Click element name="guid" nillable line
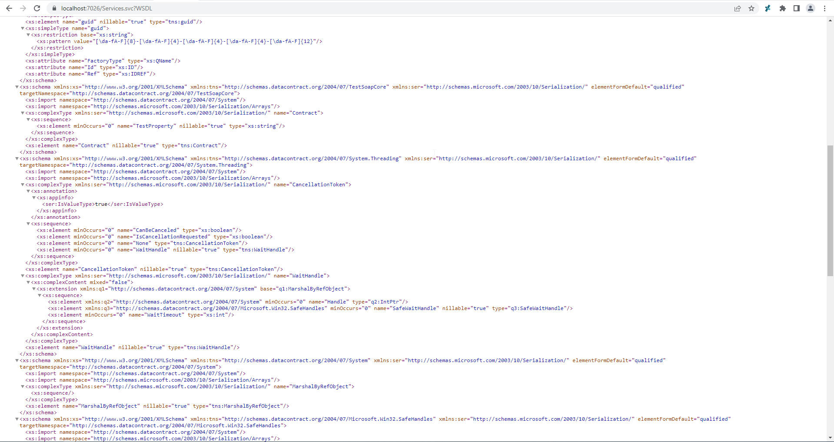Viewport: 834px width, 442px height. pos(114,22)
